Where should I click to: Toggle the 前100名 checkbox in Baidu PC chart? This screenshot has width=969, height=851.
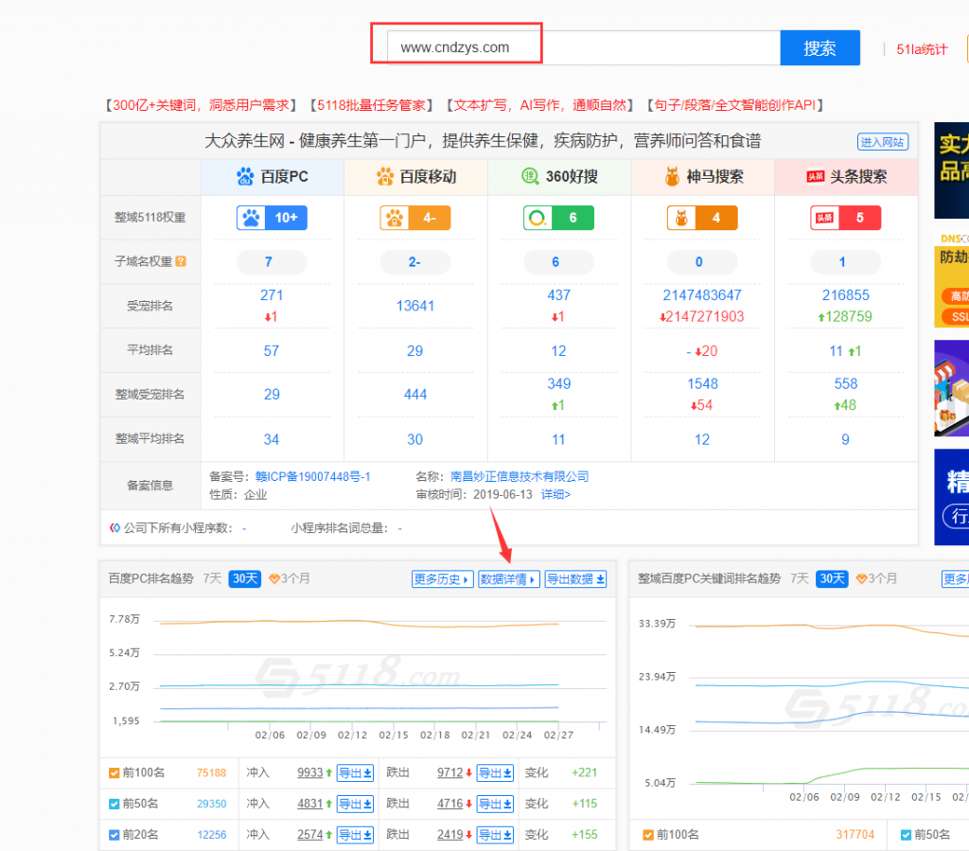115,773
